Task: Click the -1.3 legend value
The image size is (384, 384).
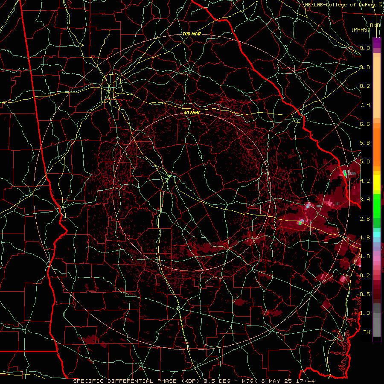Action: tap(363, 313)
